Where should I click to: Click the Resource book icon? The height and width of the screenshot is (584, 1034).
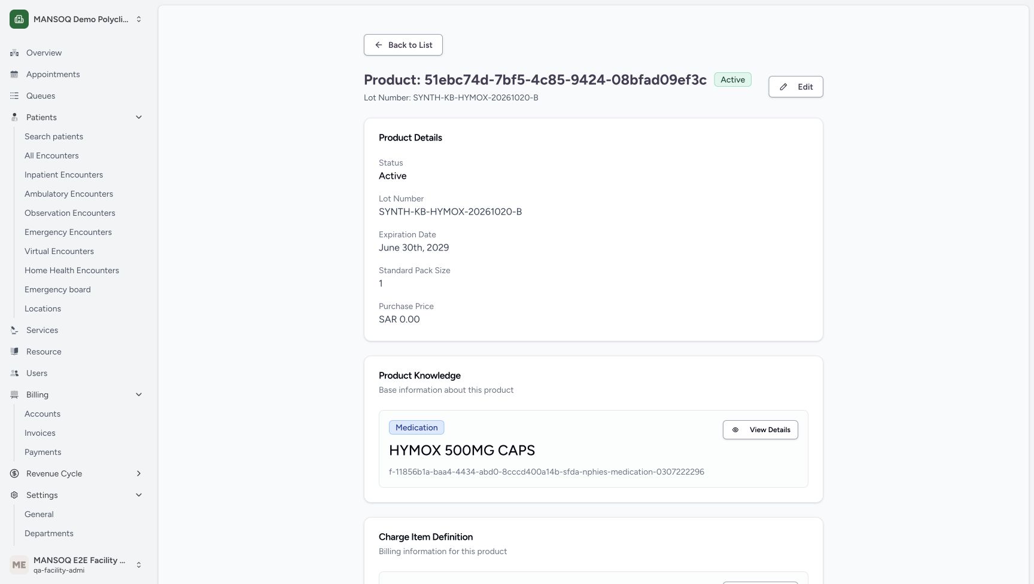14,351
